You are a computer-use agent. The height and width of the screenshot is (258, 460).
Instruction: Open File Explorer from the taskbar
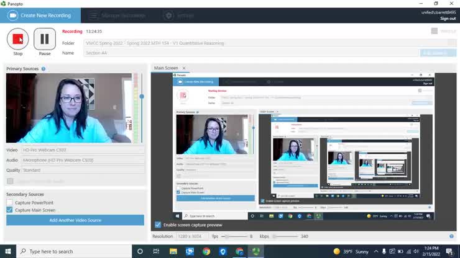point(173,251)
